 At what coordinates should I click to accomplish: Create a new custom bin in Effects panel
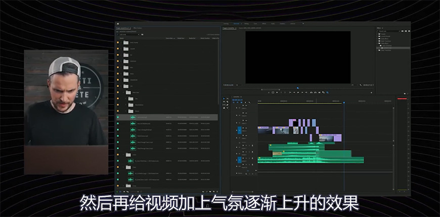[405, 93]
